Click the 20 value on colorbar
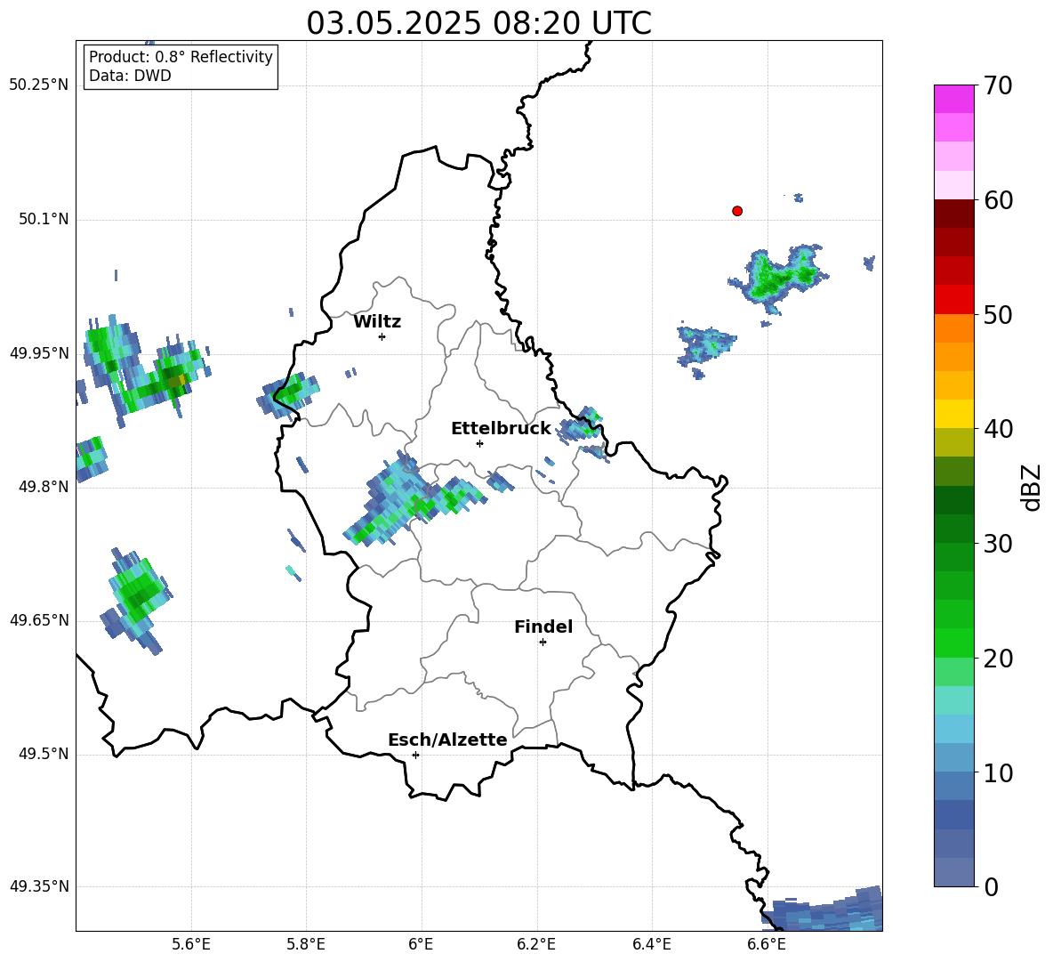1053x962 pixels. point(998,659)
